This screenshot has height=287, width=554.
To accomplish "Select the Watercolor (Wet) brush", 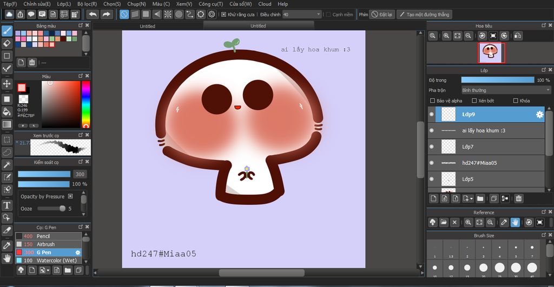I will click(x=48, y=261).
